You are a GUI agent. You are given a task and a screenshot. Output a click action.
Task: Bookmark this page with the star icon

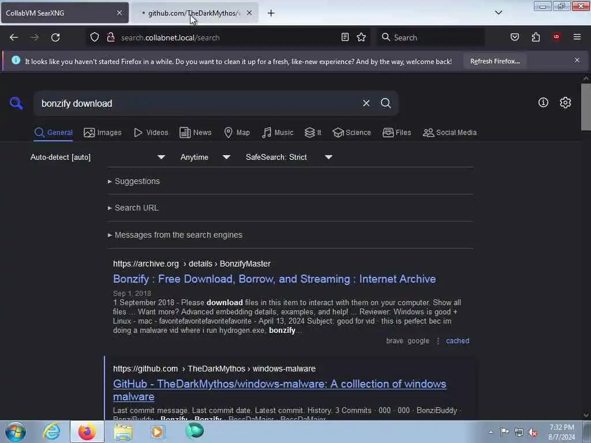click(x=361, y=37)
